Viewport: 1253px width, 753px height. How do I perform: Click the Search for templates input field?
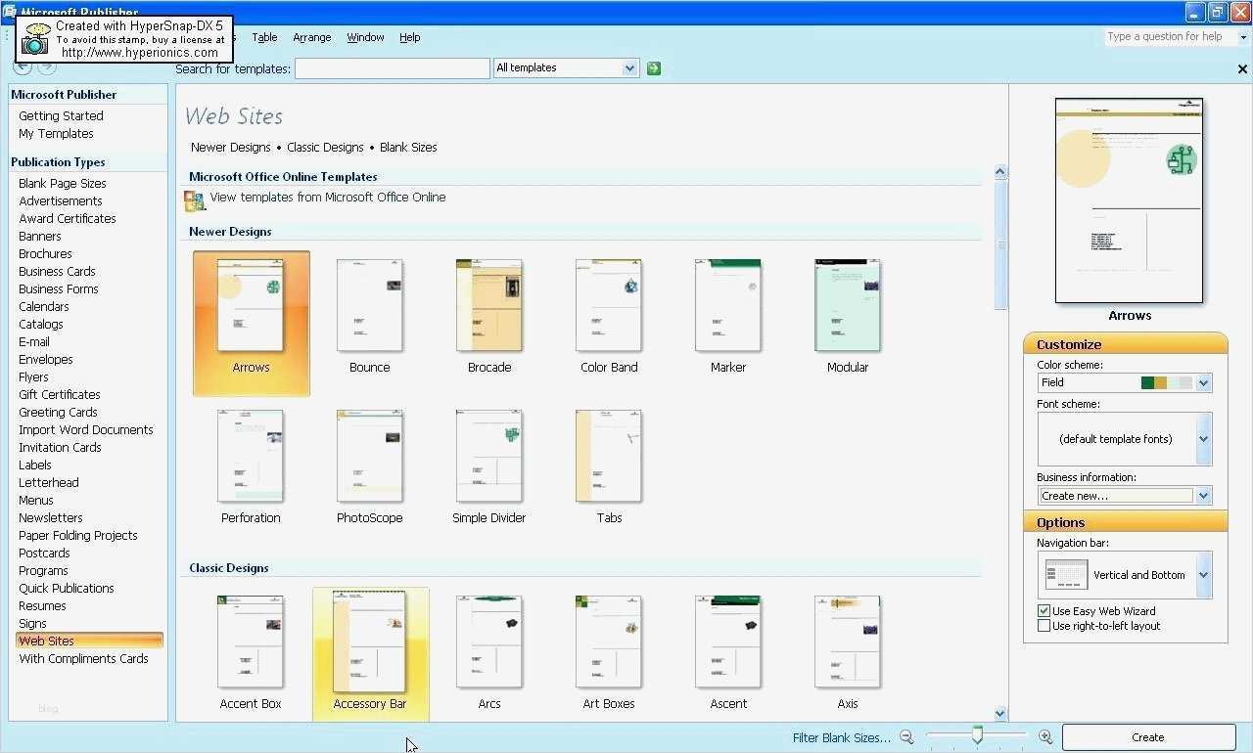(x=393, y=68)
